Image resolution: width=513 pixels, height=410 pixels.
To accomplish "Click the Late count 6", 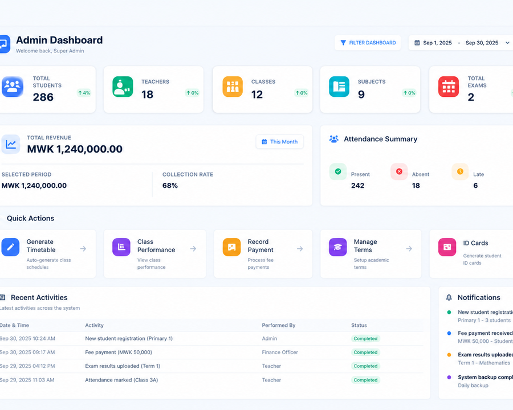I will [475, 186].
